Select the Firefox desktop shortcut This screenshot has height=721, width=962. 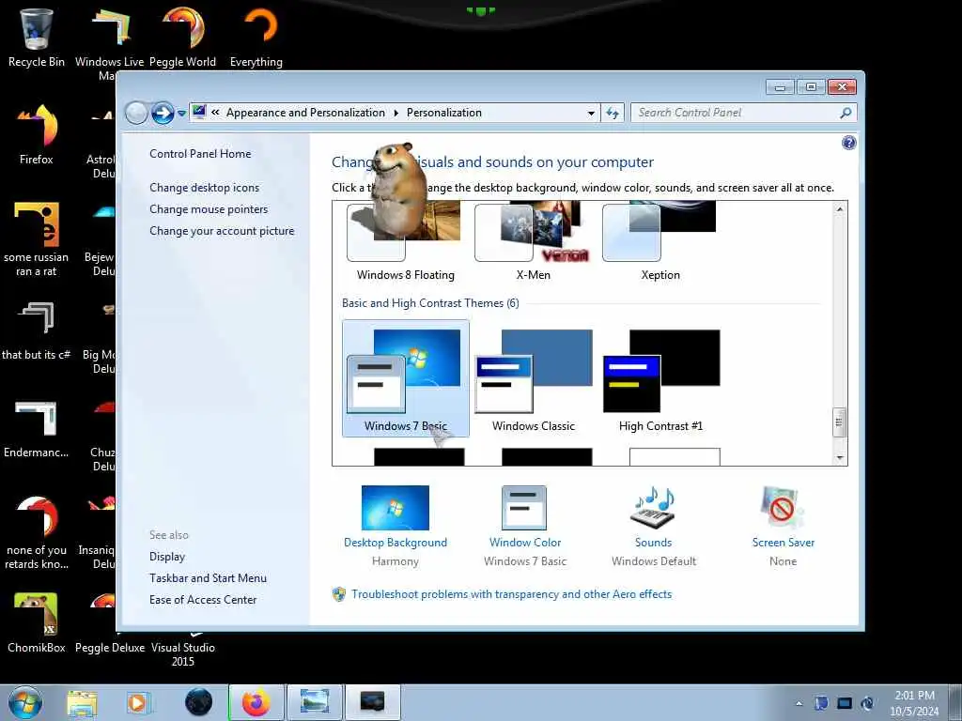37,135
